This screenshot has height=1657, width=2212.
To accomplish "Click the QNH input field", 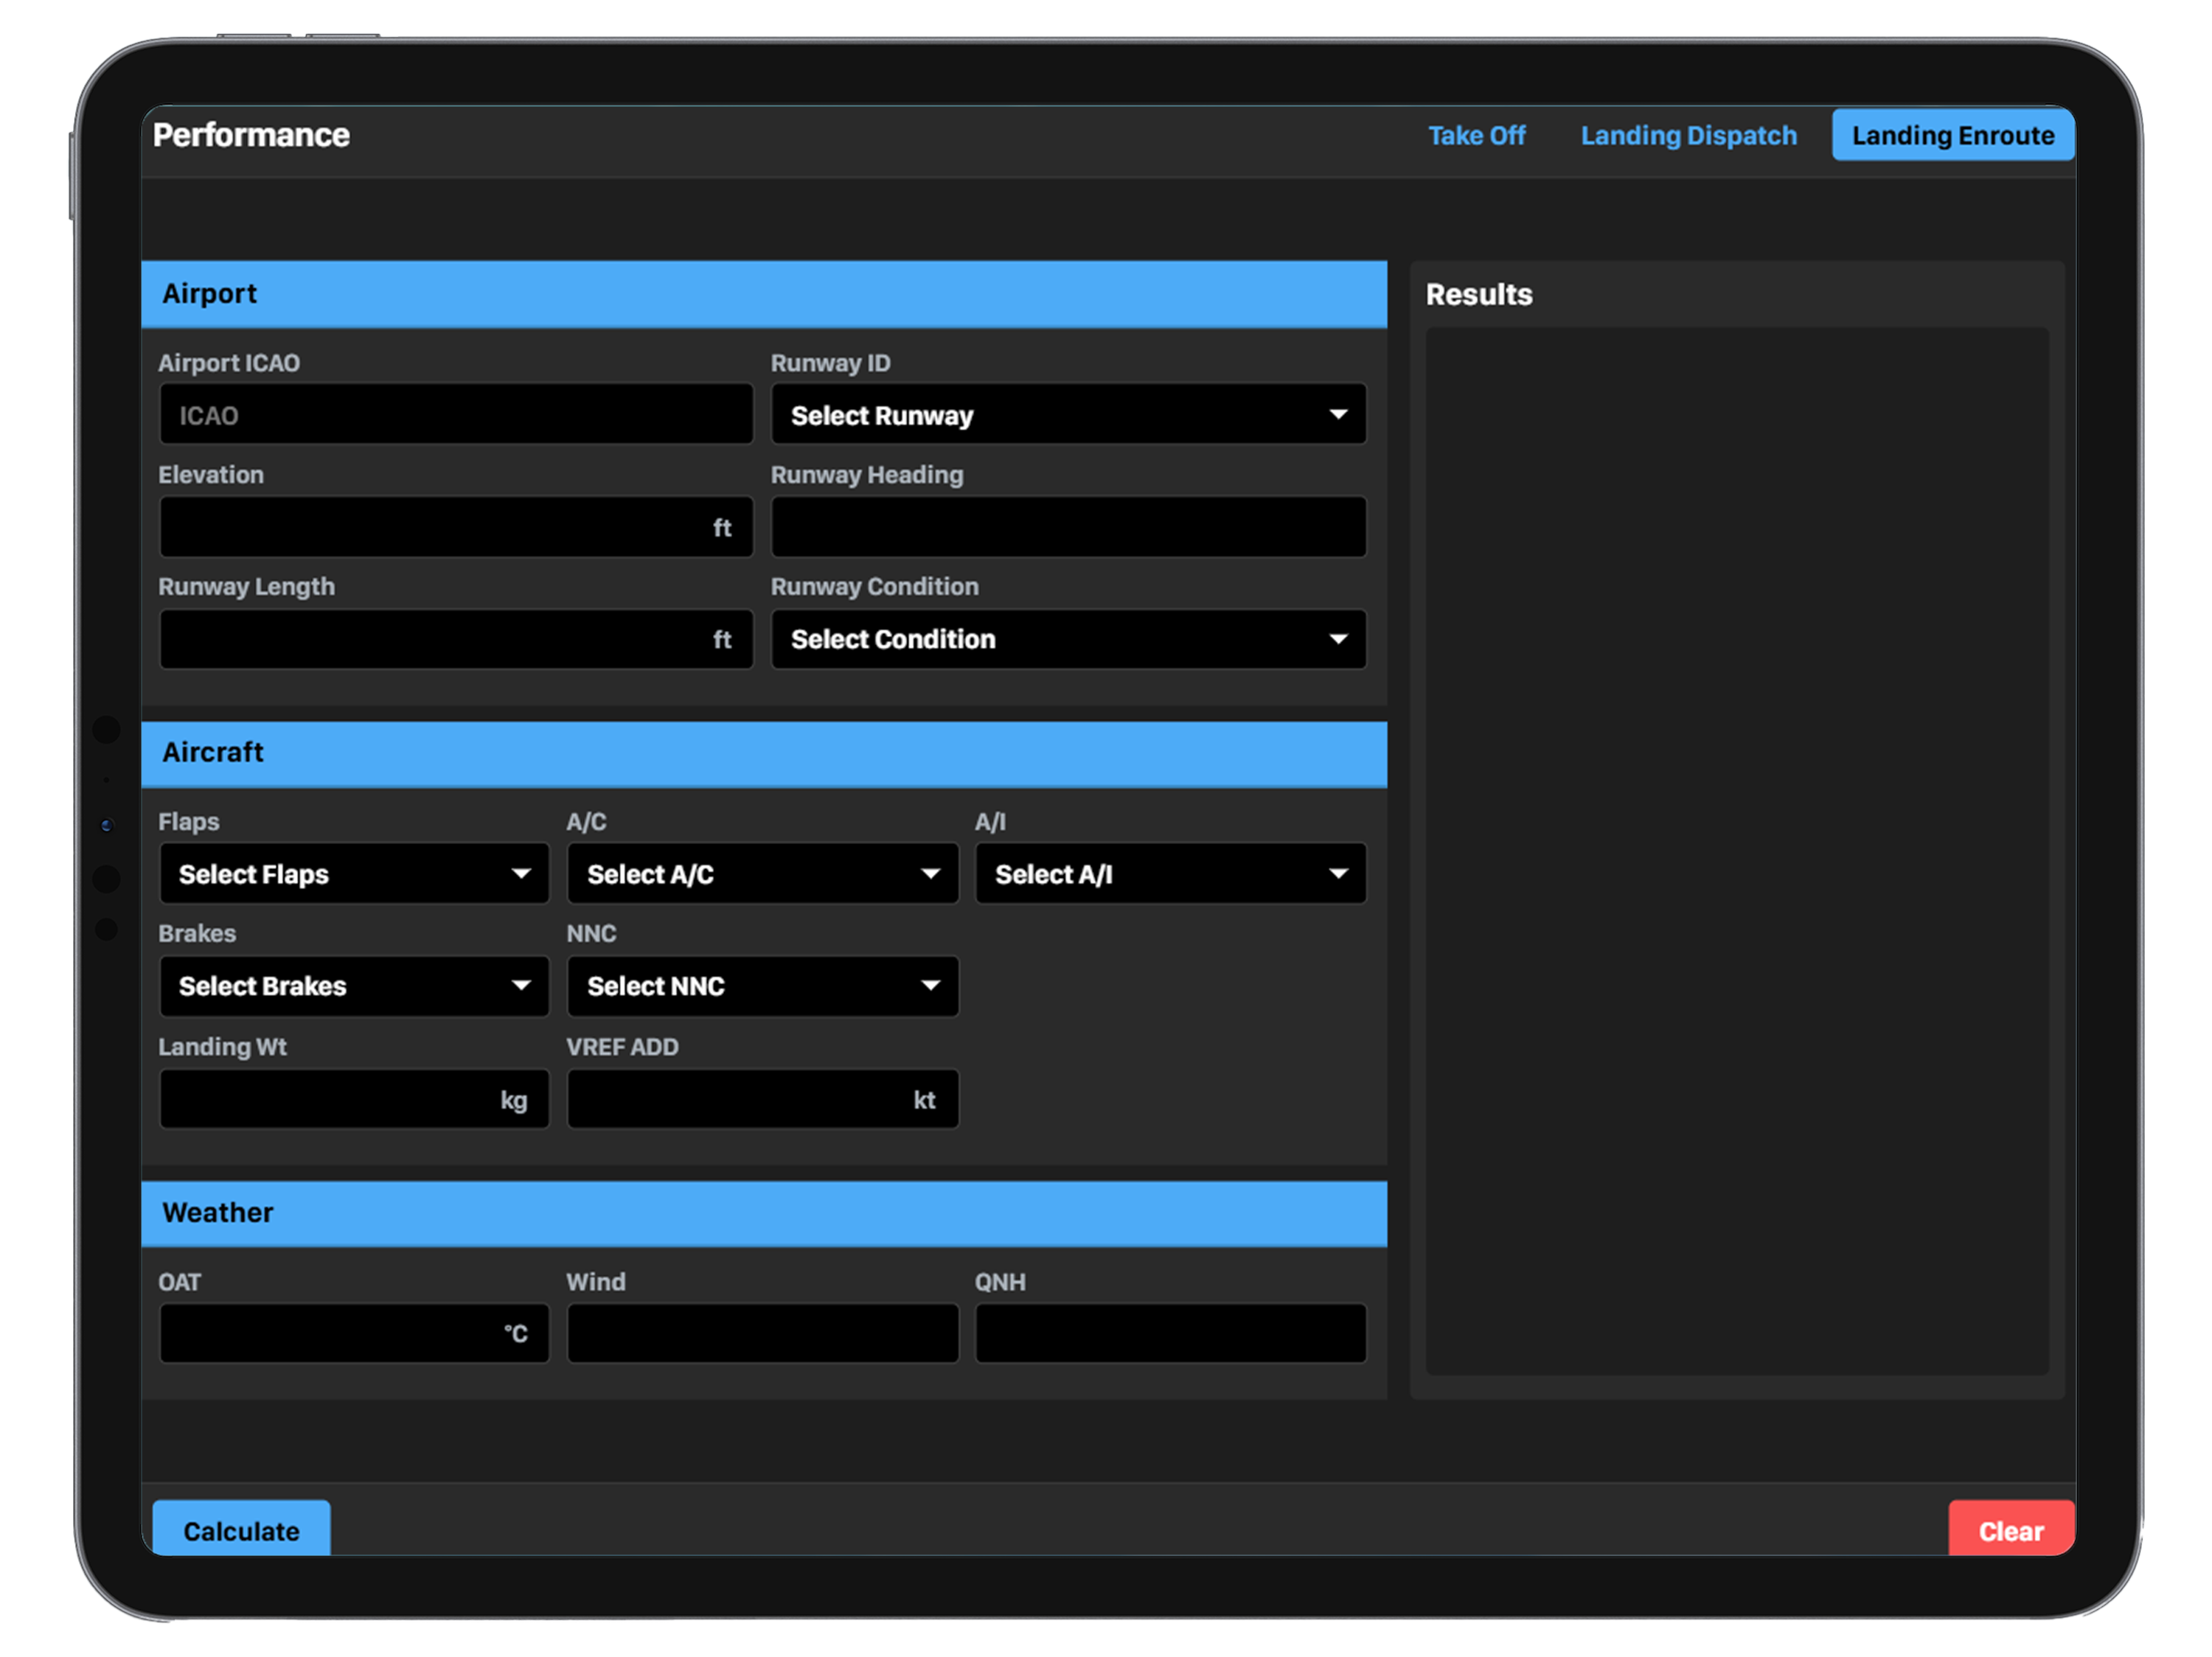I will click(x=1170, y=1333).
